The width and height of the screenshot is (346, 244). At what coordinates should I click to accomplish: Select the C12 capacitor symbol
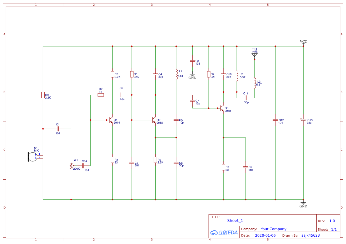[275, 120]
